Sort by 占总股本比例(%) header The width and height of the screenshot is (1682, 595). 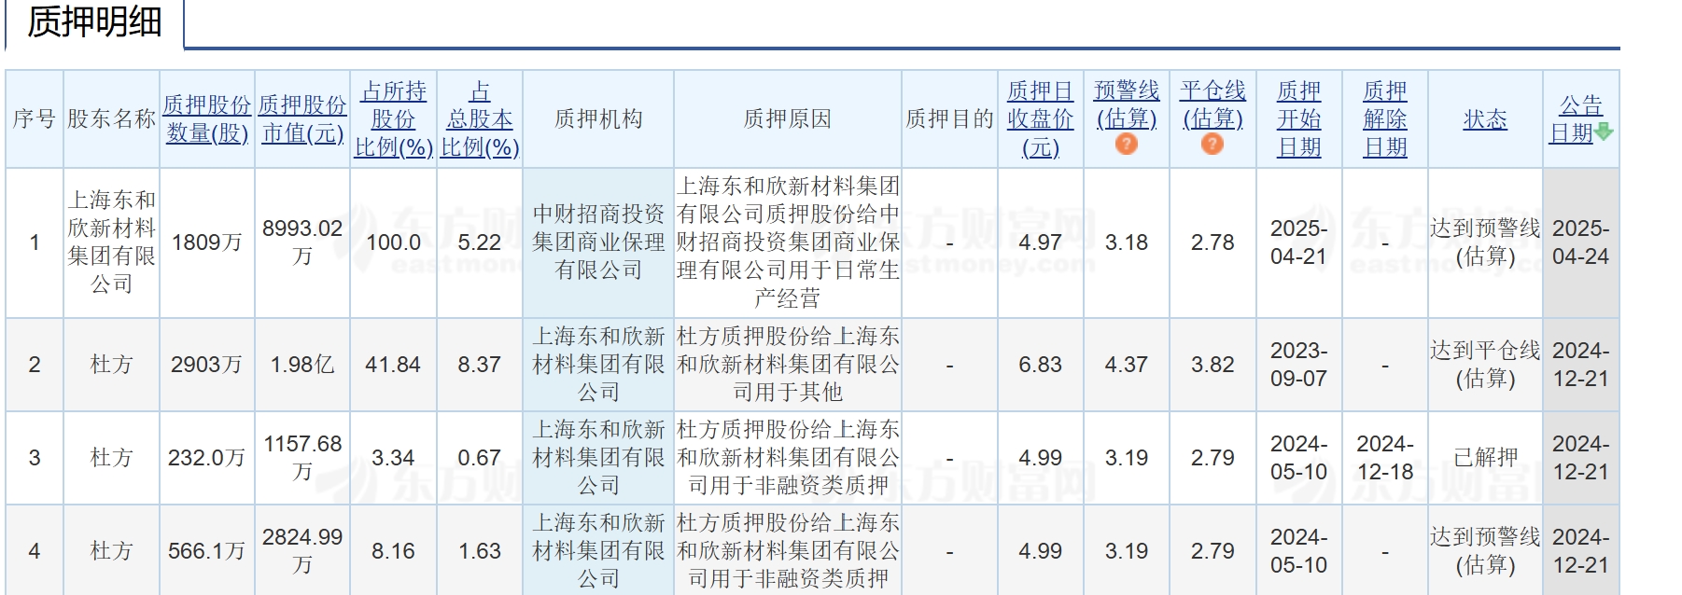pyautogui.click(x=480, y=119)
